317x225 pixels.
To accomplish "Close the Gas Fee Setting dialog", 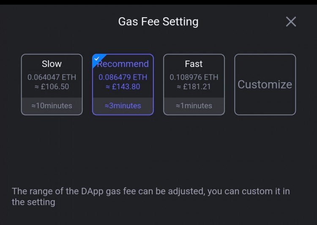I will tap(291, 21).
